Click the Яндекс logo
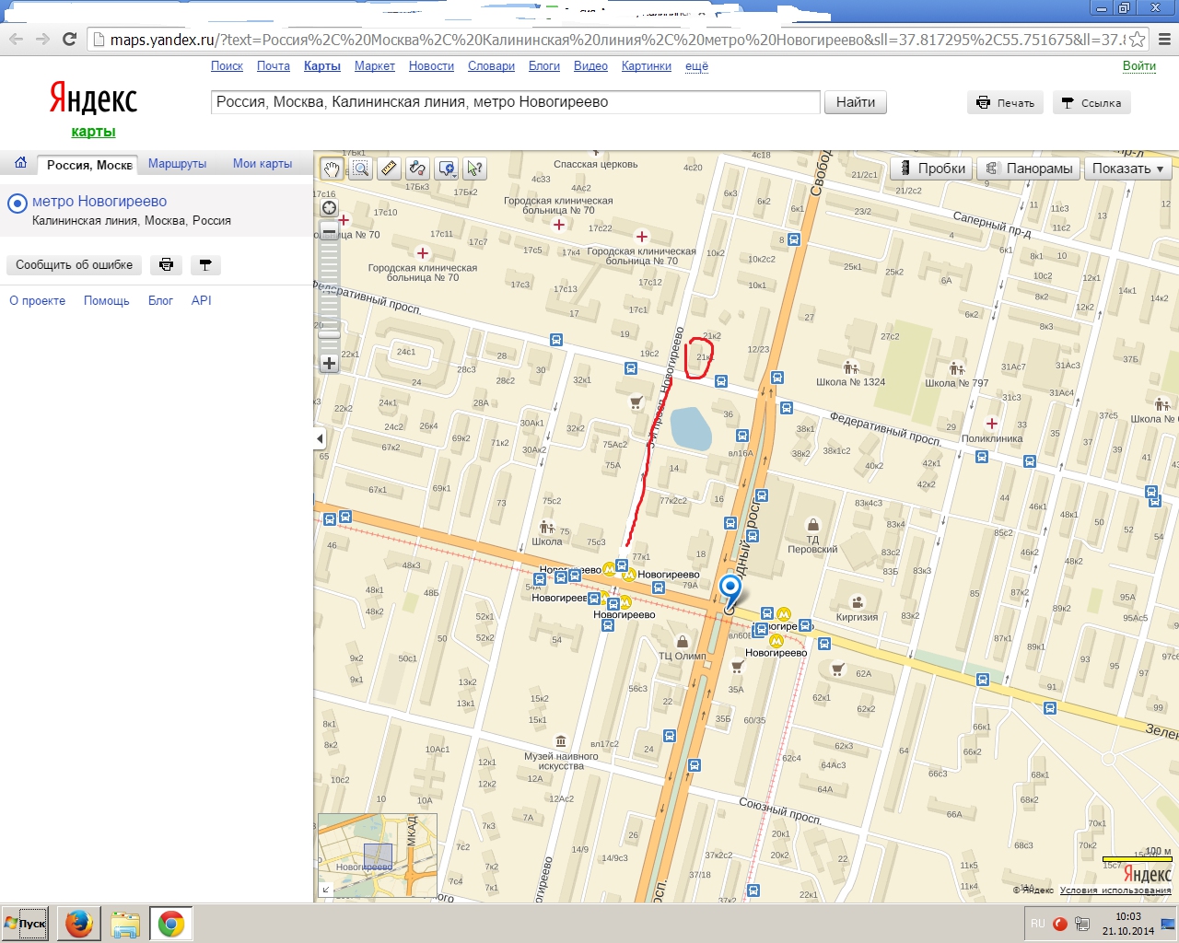This screenshot has height=943, width=1179. coord(93,98)
